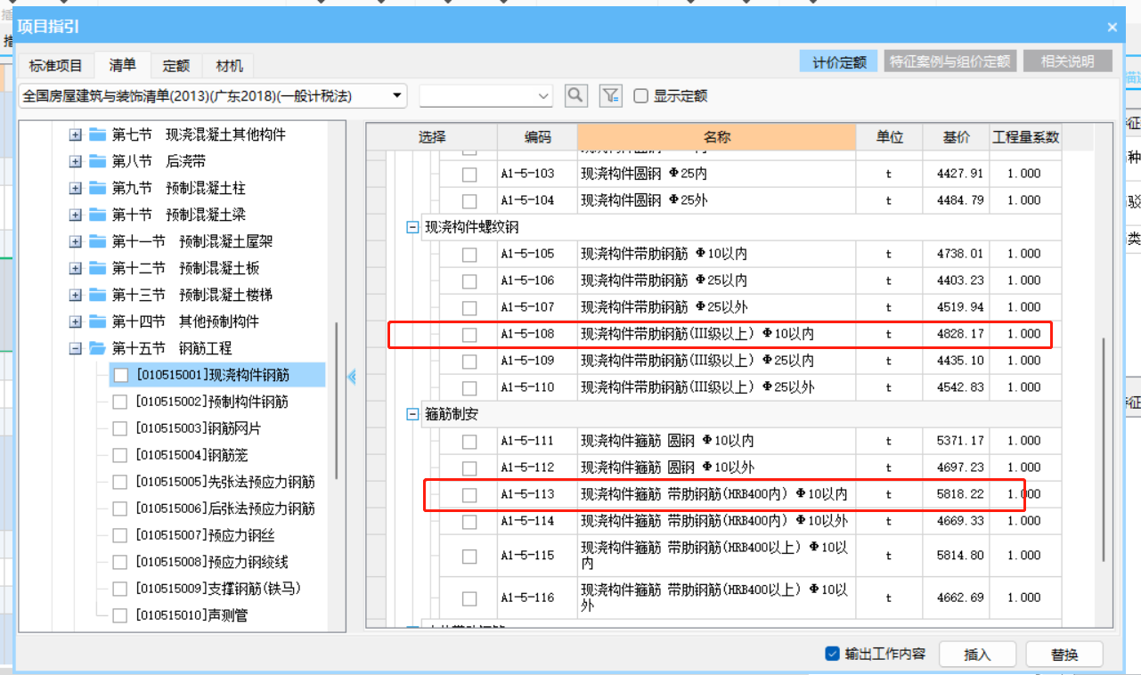Screen dimensions: 1141x675
Task: Click the 插入 button
Action: [977, 655]
